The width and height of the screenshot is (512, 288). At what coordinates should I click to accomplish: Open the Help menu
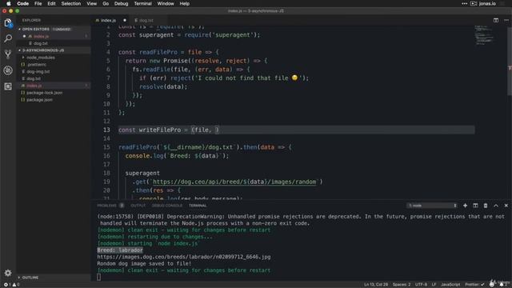pos(185,3)
